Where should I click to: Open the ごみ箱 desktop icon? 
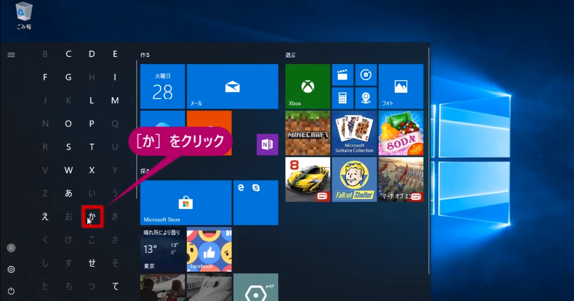(24, 16)
